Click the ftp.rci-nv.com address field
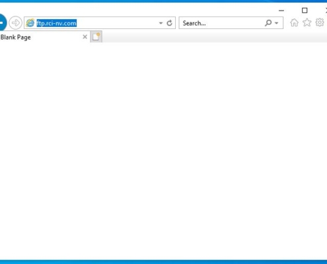The image size is (327, 264). pos(97,23)
